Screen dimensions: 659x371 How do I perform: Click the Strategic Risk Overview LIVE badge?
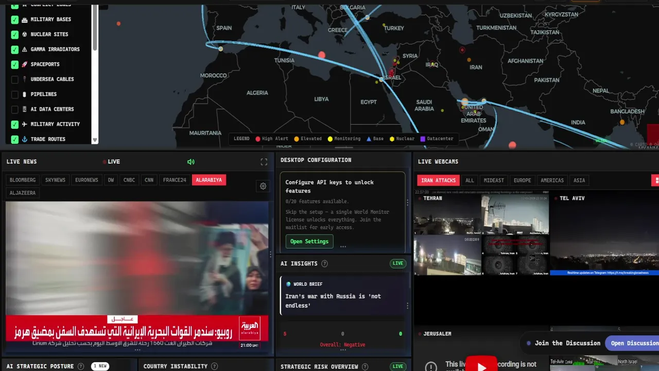point(398,366)
